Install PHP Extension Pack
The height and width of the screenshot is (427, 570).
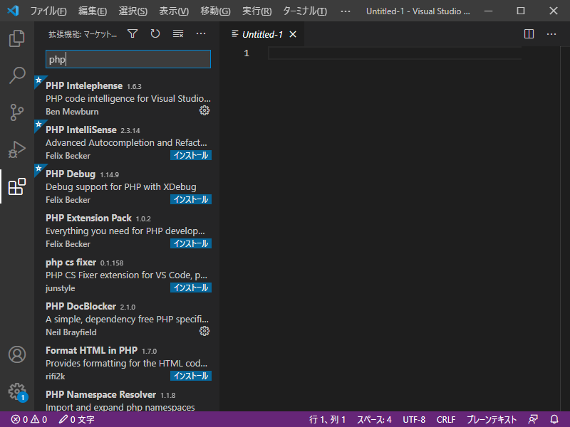pos(191,243)
